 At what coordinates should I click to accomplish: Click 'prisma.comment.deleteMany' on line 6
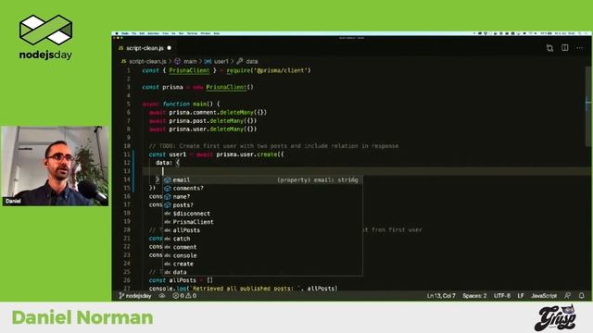pos(211,113)
